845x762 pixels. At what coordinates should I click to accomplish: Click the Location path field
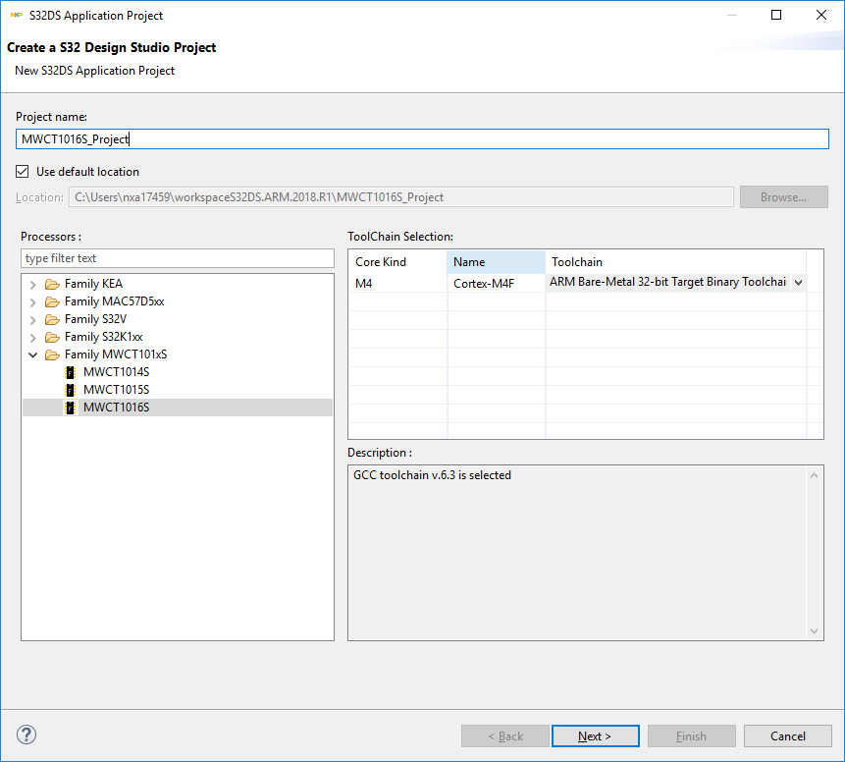(x=401, y=197)
